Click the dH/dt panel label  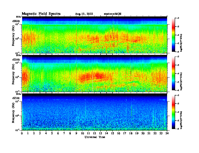pos(16,21)
